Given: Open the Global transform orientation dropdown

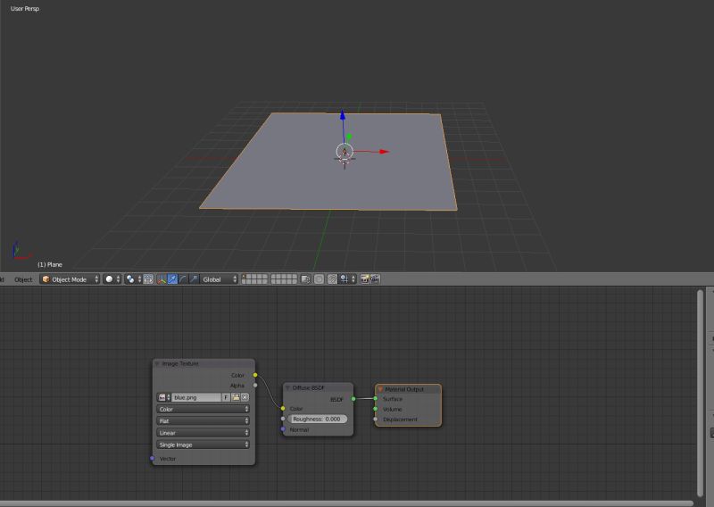Looking at the screenshot, I should tap(219, 279).
